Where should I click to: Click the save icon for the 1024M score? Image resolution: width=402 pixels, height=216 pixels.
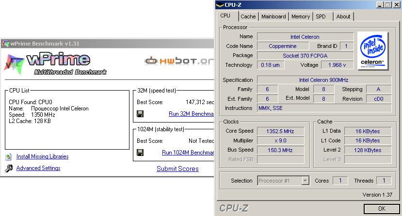coord(140,153)
